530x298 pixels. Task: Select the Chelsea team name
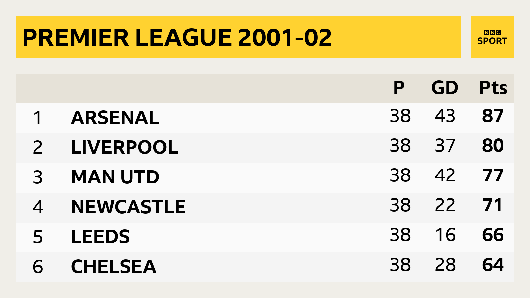tap(113, 267)
